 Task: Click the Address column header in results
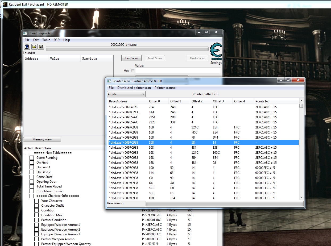click(x=36, y=59)
